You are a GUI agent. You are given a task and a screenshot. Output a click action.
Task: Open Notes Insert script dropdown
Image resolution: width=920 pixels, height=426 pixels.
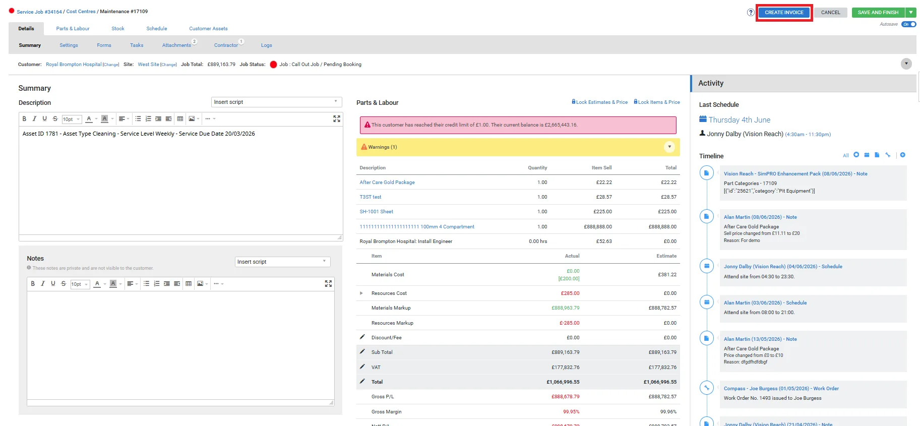pos(282,262)
